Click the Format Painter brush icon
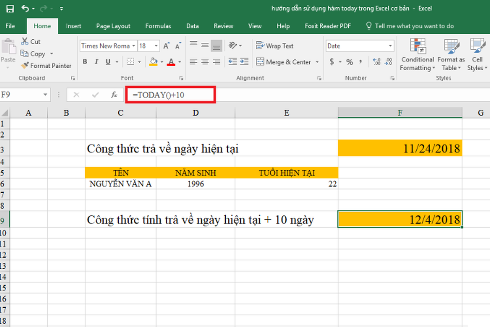Image resolution: width=490 pixels, height=327 pixels. point(25,66)
